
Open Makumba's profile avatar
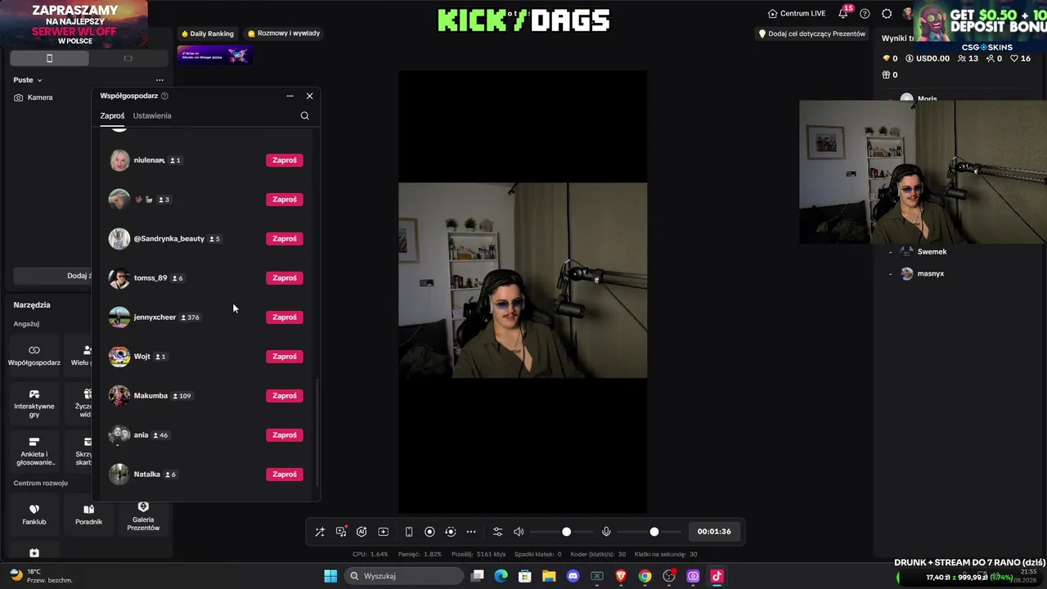click(119, 396)
